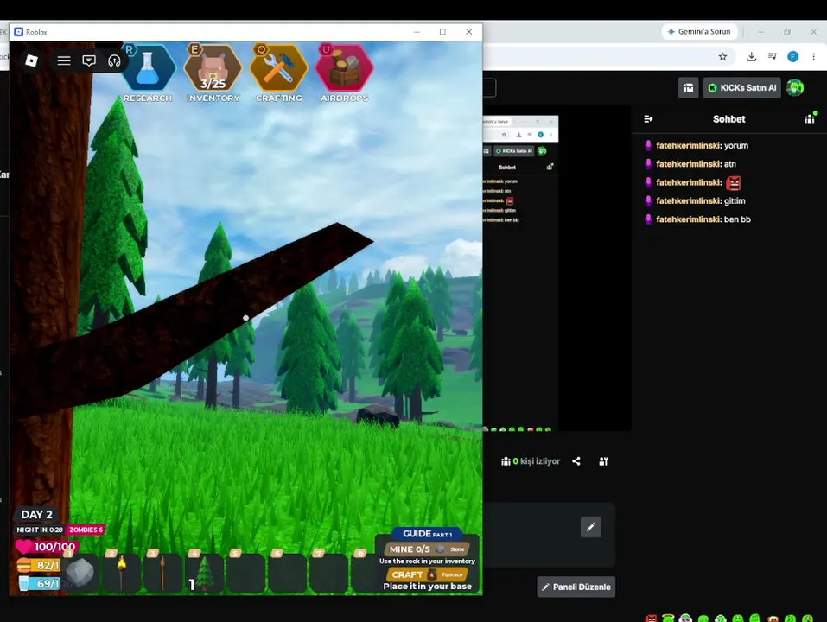Click fatehkerimlinski in the yorum message
The image size is (827, 622).
pos(688,145)
